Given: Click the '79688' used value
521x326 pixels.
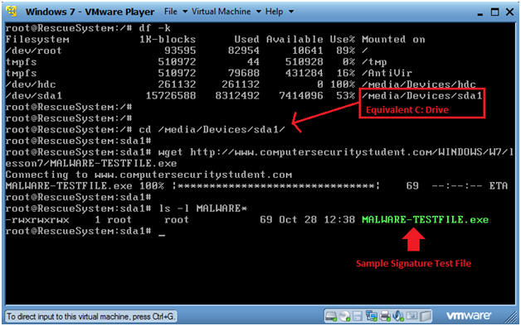Looking at the screenshot, I should coord(244,73).
